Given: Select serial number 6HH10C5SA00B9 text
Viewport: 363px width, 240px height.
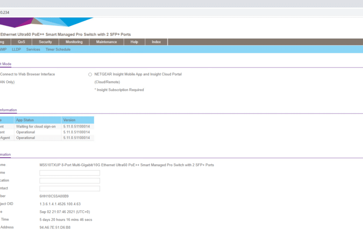Looking at the screenshot, I should (x=54, y=196).
